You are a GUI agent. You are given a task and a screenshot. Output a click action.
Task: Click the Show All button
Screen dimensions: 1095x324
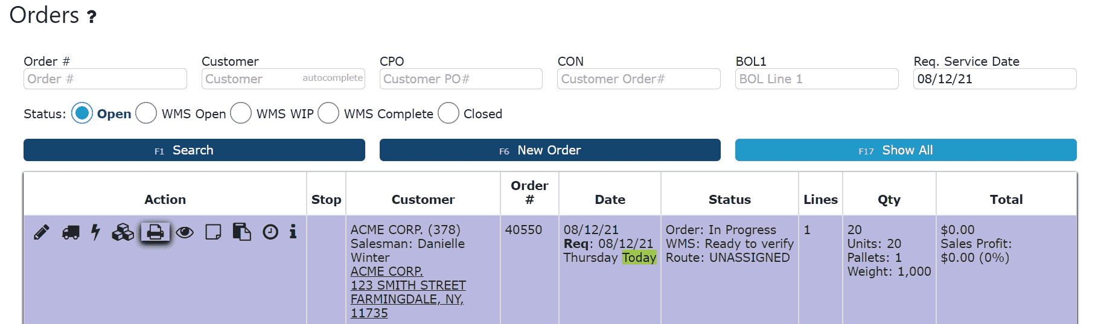pyautogui.click(x=905, y=150)
